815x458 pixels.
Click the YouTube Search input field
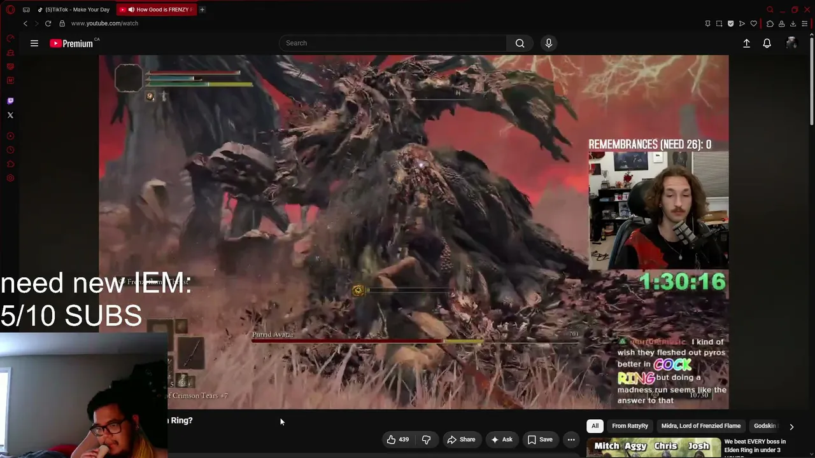click(x=393, y=43)
